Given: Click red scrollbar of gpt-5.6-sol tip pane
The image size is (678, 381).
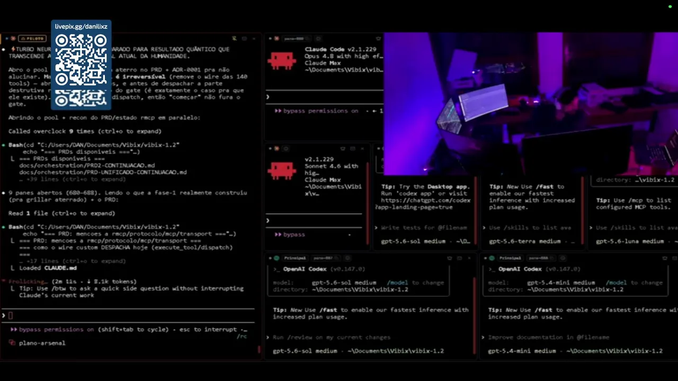Looking at the screenshot, I should coord(476,212).
